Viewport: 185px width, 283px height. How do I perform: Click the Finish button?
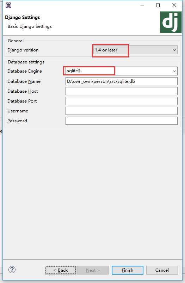[x=128, y=270]
